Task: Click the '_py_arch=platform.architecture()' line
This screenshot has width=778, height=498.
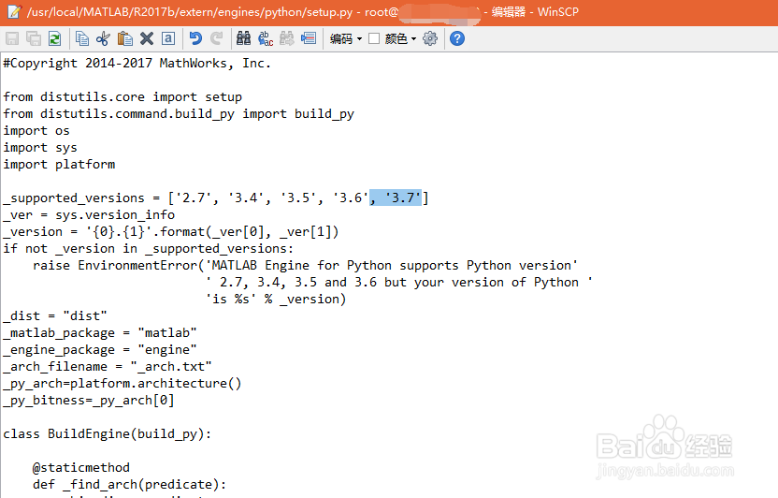Action: pyautogui.click(x=122, y=384)
